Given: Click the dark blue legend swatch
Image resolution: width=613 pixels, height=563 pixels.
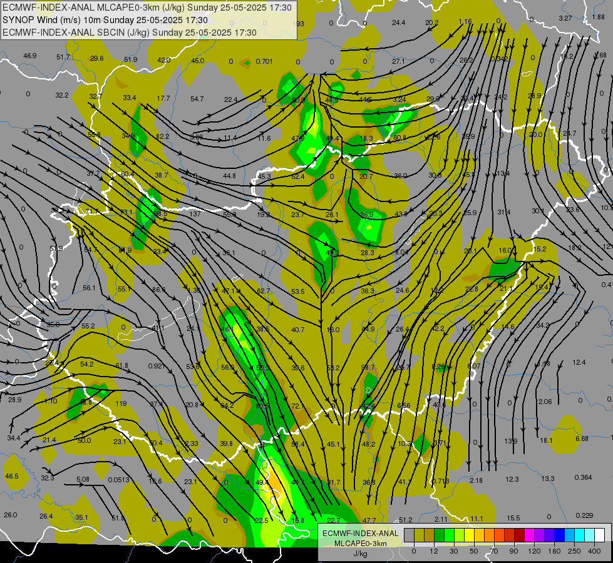Looking at the screenshot, I should (560, 535).
